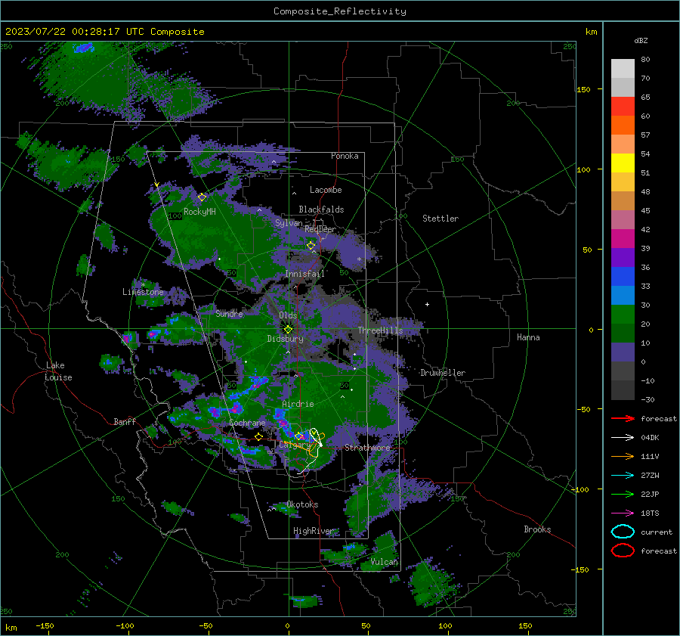This screenshot has width=680, height=636.
Task: Select the white 04DK arrow legend entry
Action: click(623, 438)
